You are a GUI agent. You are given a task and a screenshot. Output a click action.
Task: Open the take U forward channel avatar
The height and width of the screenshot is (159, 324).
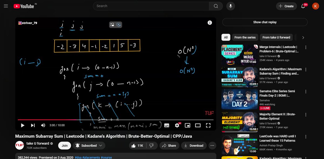[x=19, y=145]
